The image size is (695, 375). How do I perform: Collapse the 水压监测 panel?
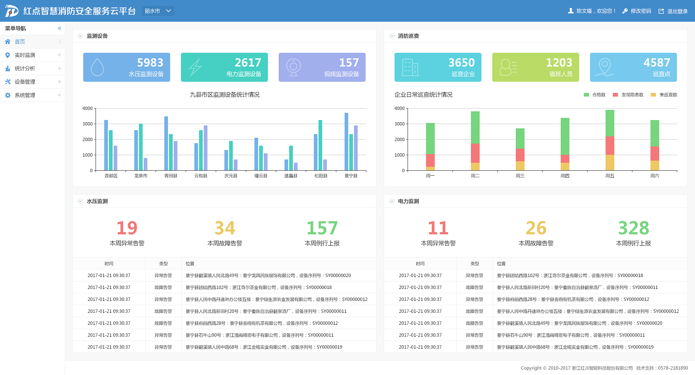(x=80, y=201)
